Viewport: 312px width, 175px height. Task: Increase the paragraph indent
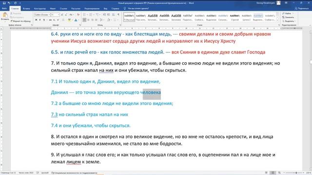tap(108, 15)
